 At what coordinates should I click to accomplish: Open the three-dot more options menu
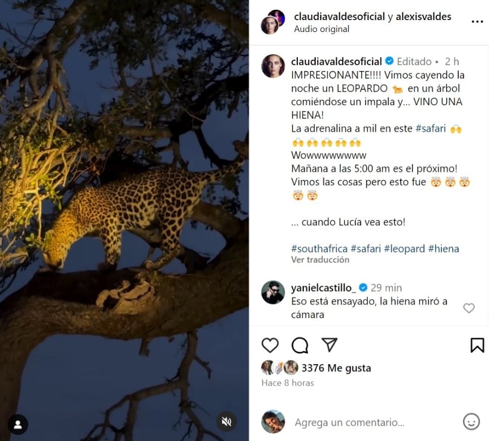pyautogui.click(x=477, y=22)
